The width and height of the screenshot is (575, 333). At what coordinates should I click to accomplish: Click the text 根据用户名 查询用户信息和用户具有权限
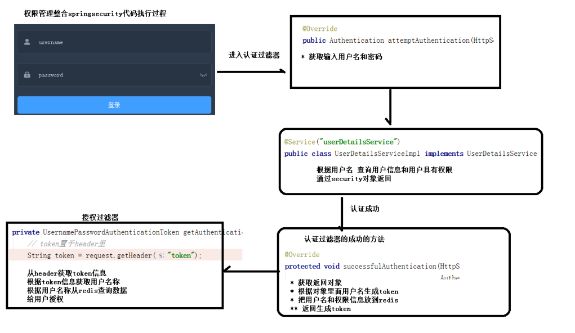coord(384,170)
